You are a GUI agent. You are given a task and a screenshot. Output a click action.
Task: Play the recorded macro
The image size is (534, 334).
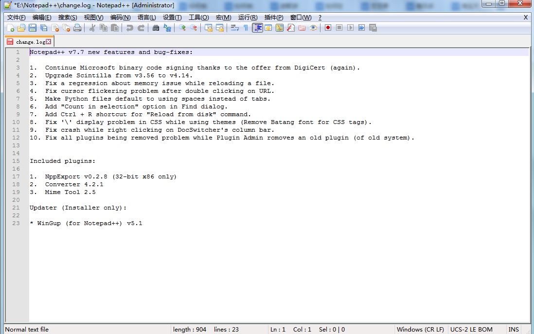[350, 28]
